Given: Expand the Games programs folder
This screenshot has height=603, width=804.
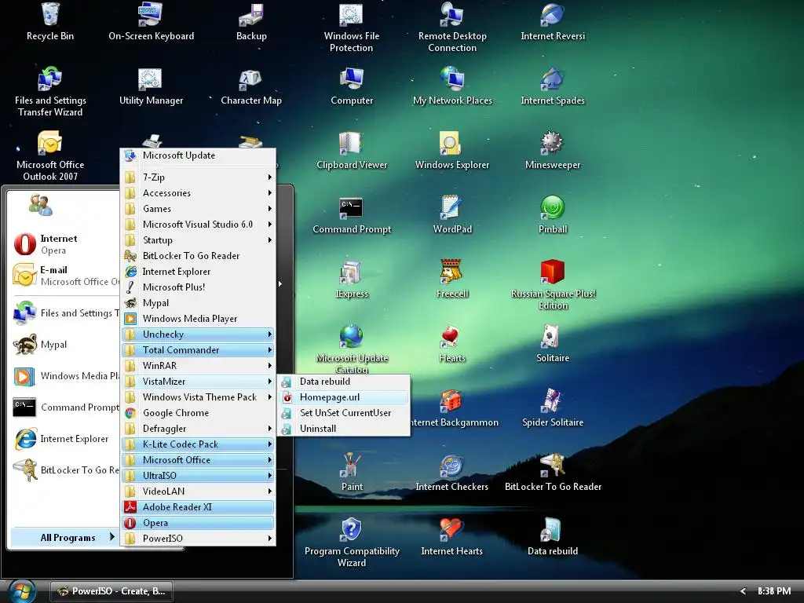Looking at the screenshot, I should click(198, 209).
